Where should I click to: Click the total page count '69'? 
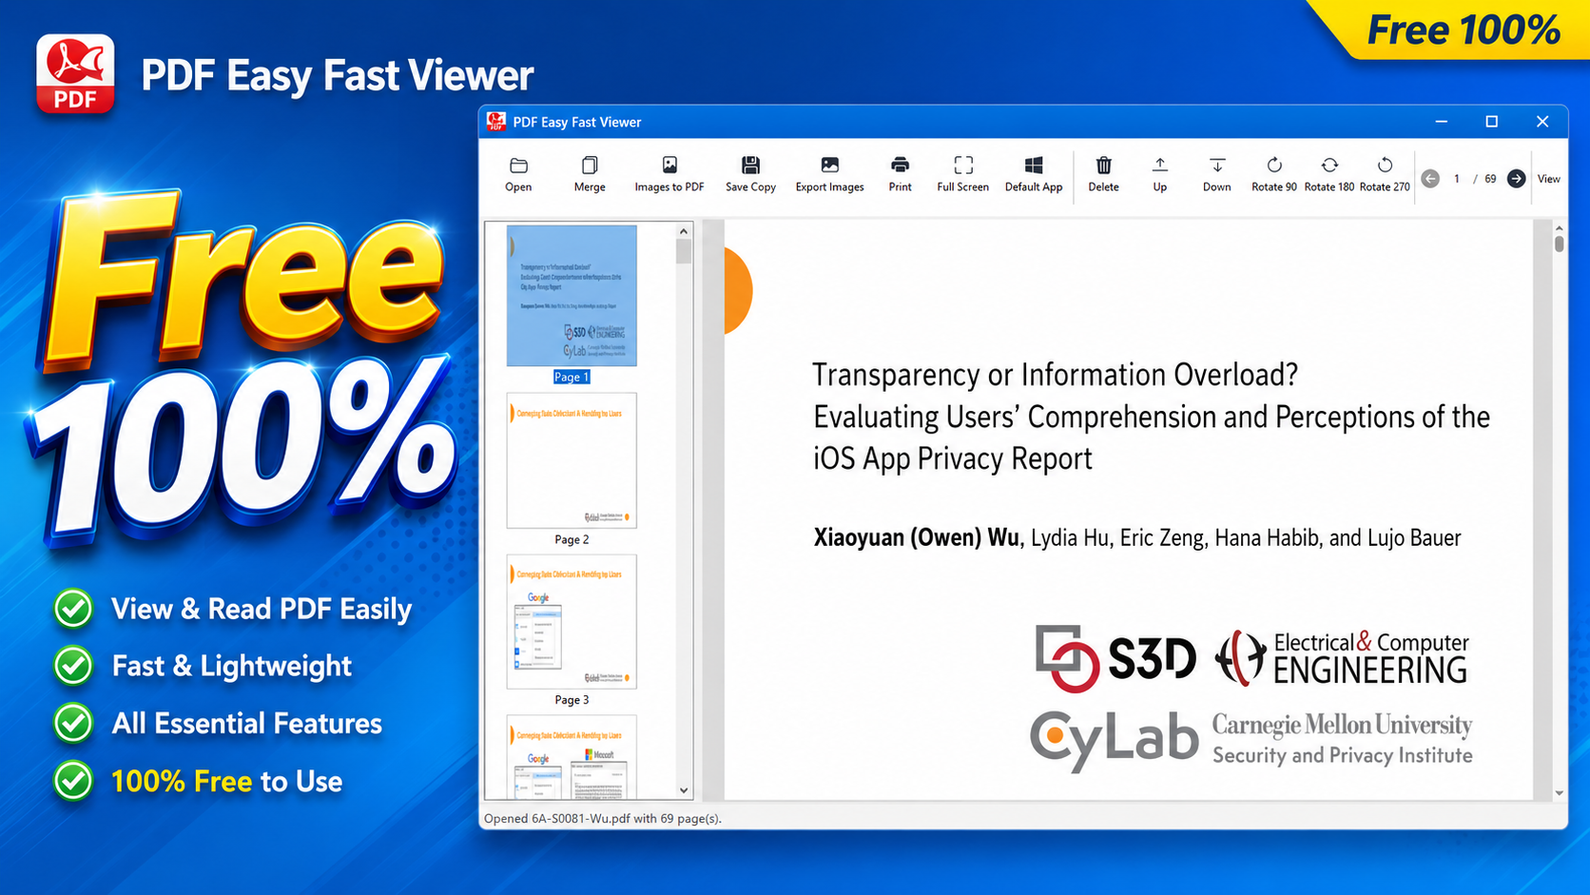click(1490, 179)
